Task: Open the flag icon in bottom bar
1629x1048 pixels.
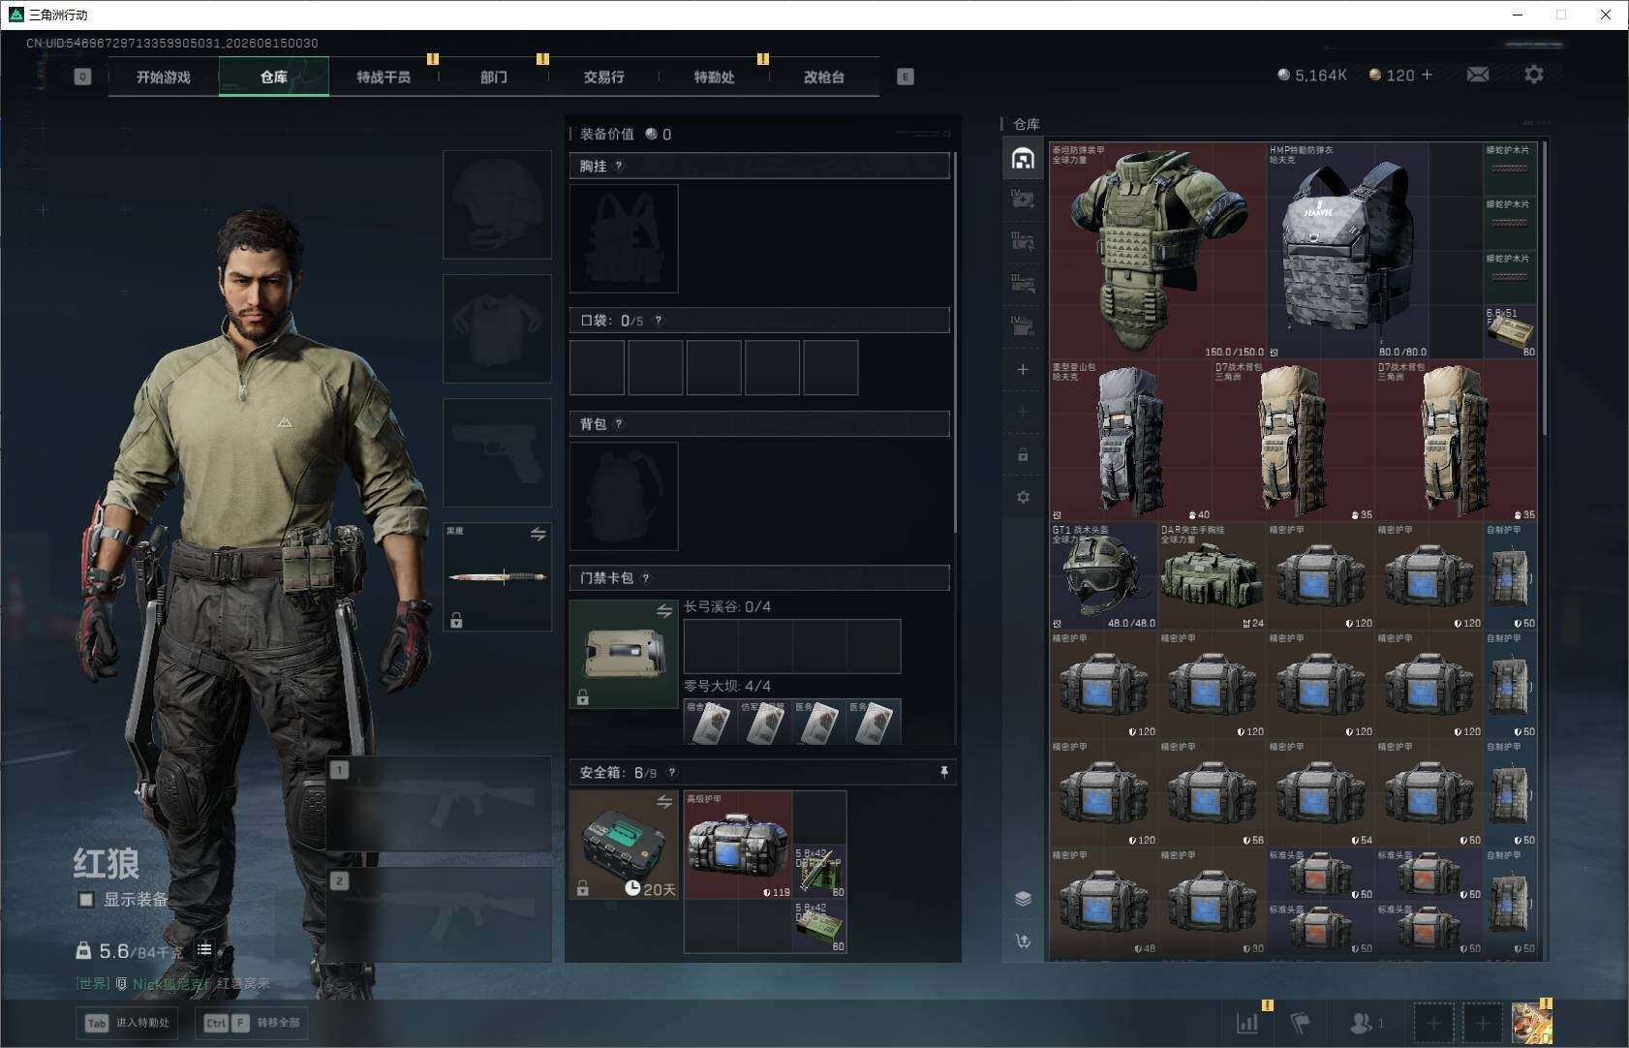Action: 1301,1022
